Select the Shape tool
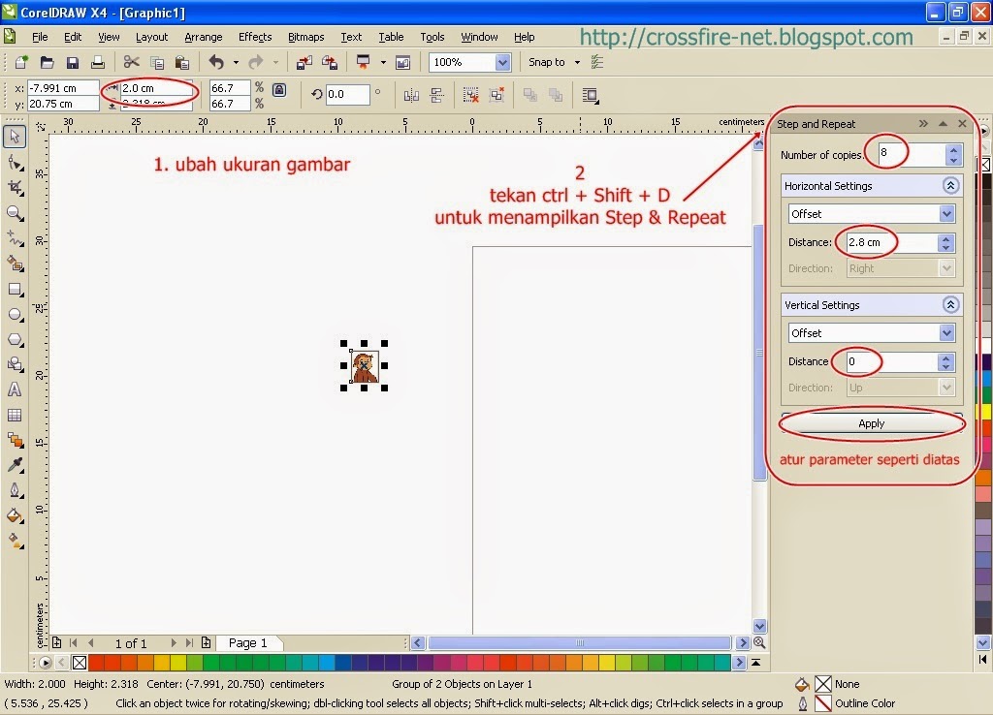The image size is (993, 715). [x=15, y=163]
